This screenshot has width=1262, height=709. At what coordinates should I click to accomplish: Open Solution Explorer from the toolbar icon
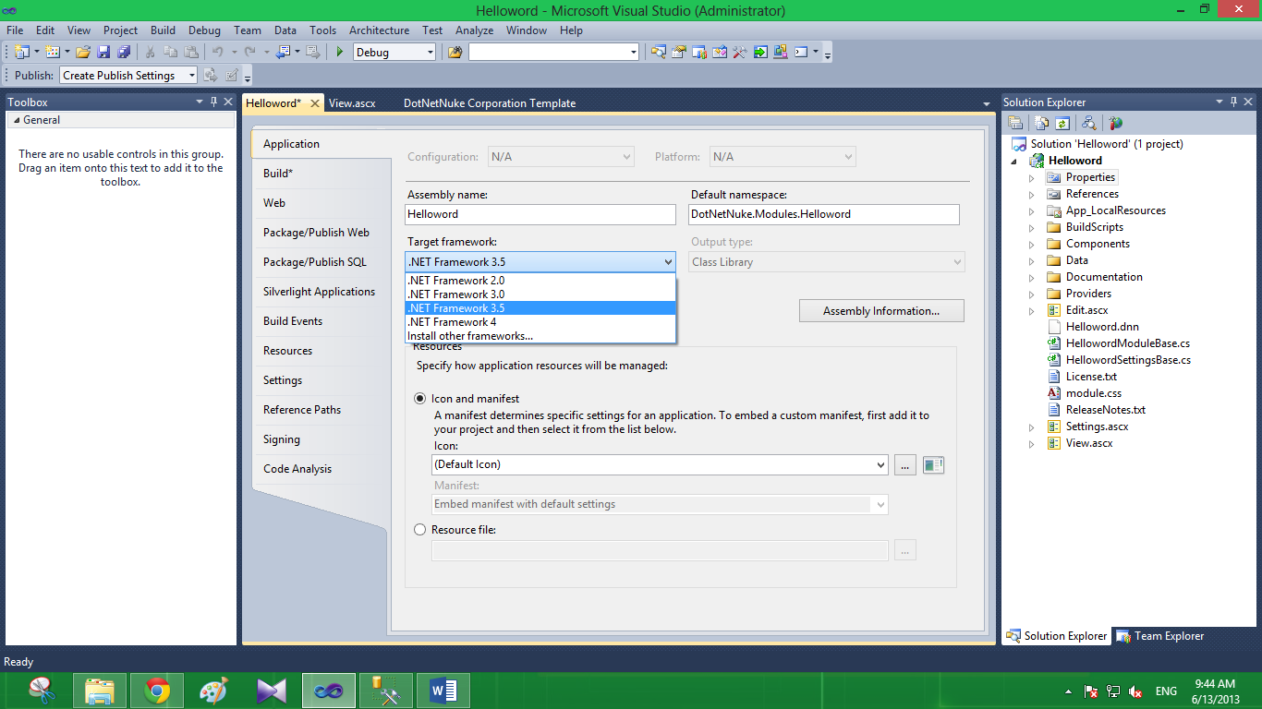point(658,52)
